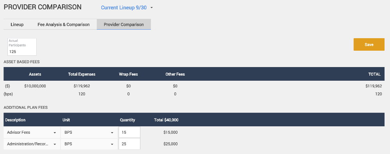Open the BPS unit dropdown for Administration row

click(89, 144)
